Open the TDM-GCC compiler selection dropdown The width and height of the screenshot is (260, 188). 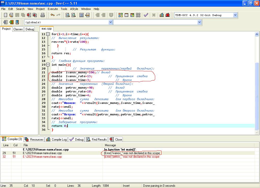[235, 15]
